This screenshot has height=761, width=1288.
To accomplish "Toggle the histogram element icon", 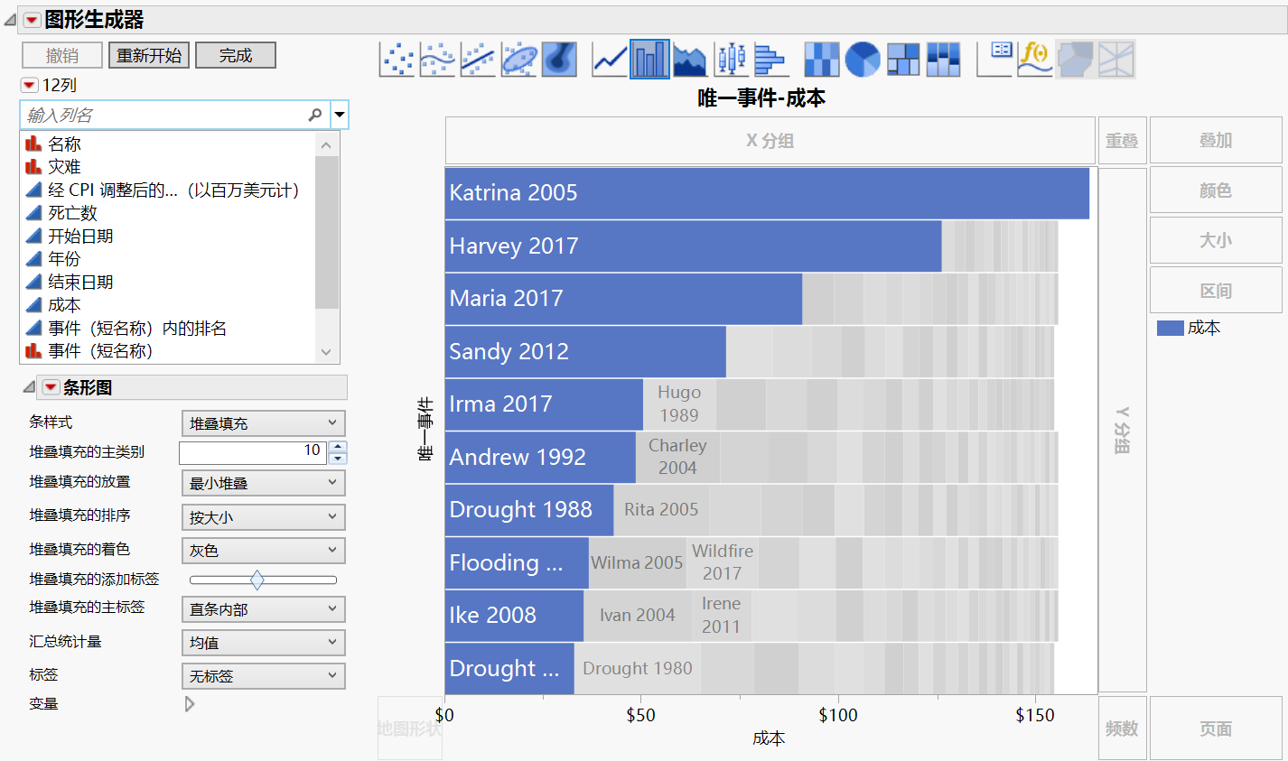I will 770,59.
